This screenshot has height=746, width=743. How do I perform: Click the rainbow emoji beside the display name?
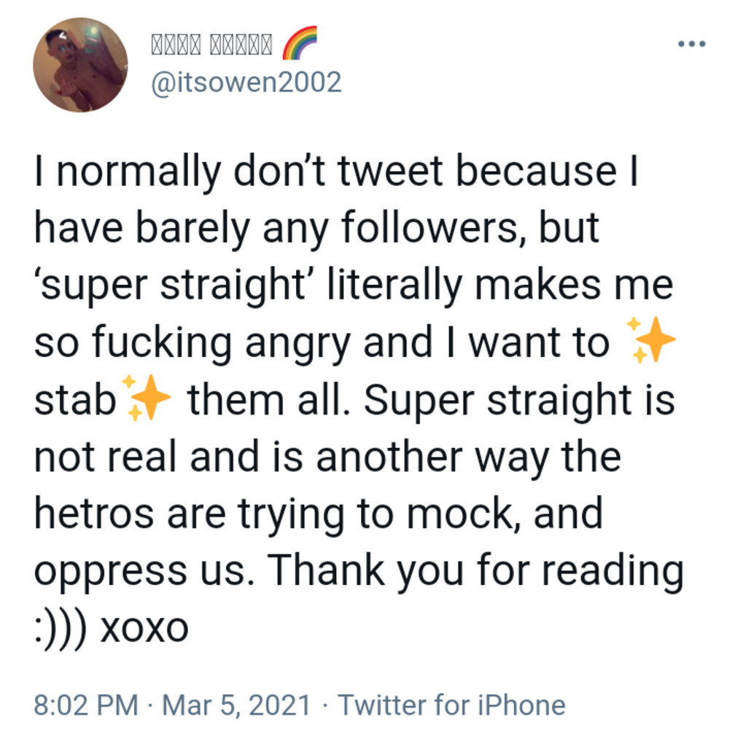pos(298,44)
